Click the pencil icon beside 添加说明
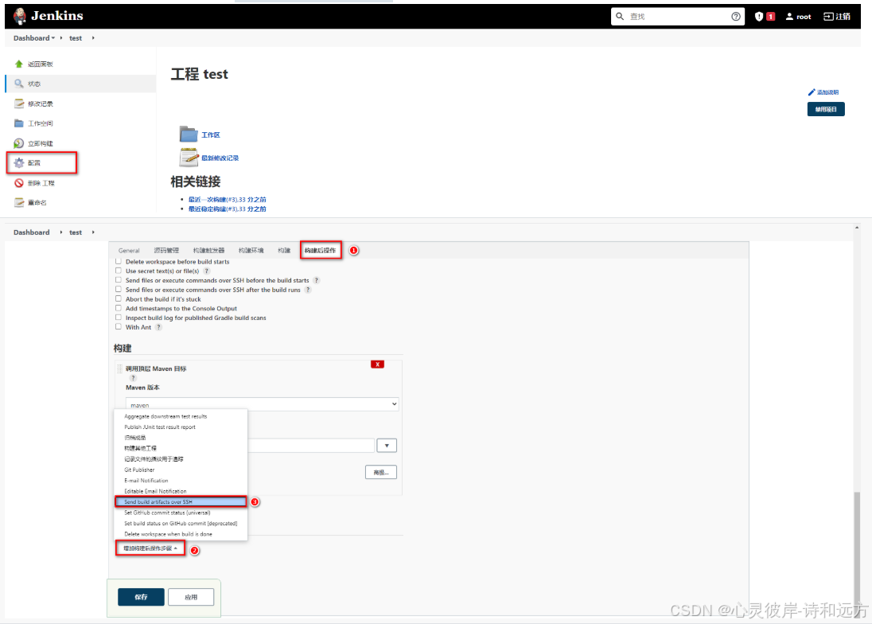 [812, 92]
